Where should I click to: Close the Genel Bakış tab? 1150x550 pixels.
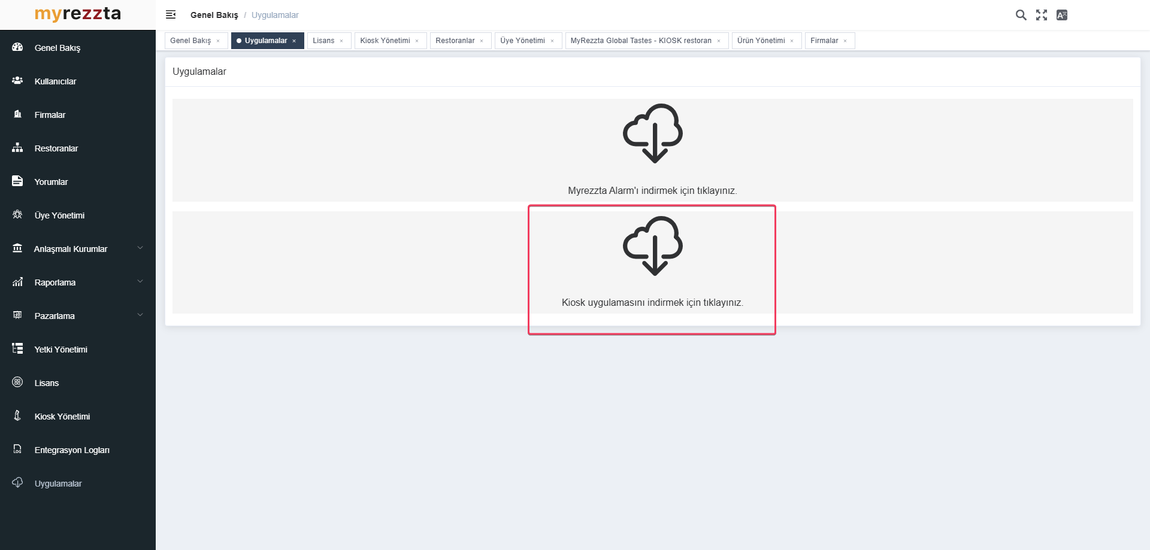tap(218, 41)
